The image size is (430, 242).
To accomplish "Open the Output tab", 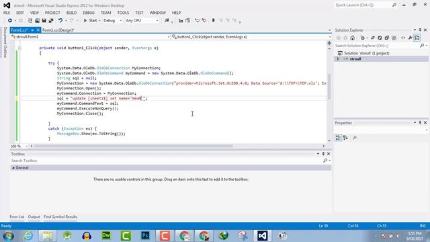I will tap(34, 216).
